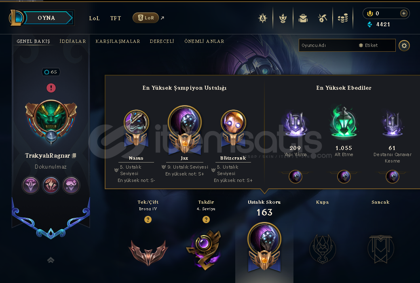
Task: Click the plus icon to purchase RP
Action: click(404, 13)
